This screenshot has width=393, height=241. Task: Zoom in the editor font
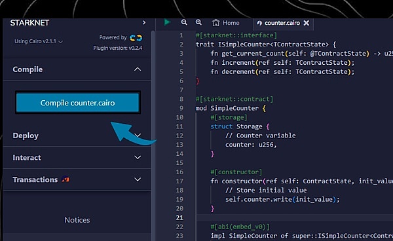[x=198, y=22]
